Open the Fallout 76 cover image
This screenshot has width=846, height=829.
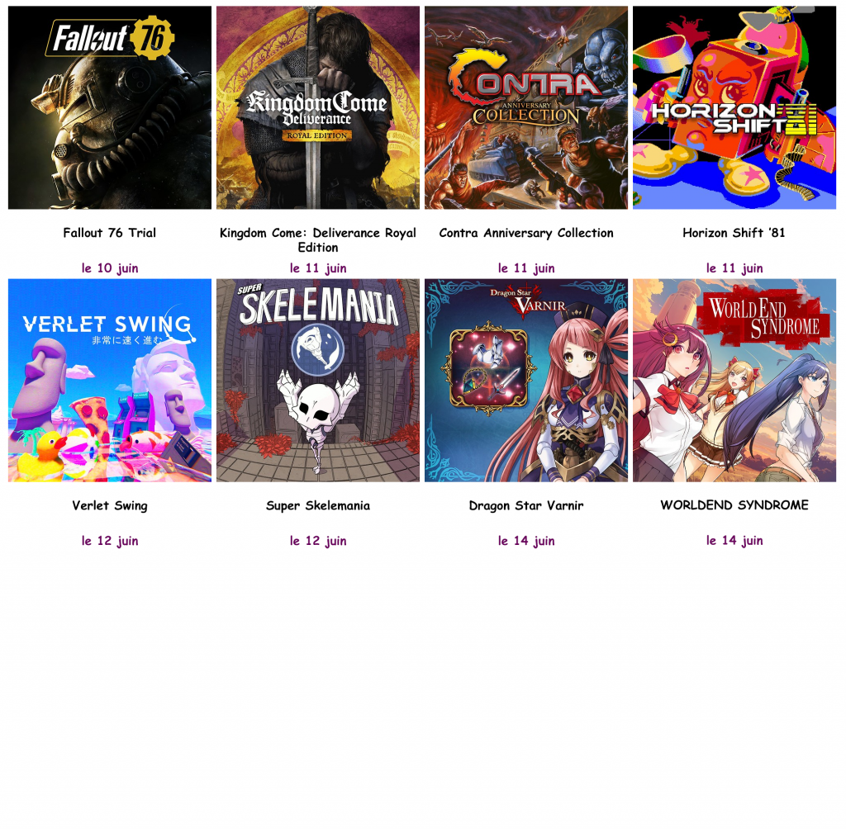(x=110, y=107)
